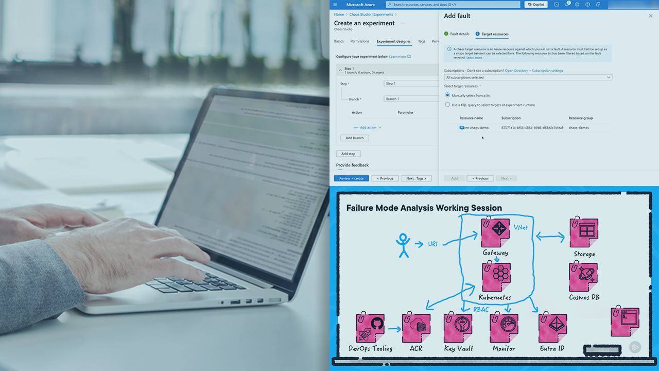Go to the Fault details step
This screenshot has height=371, width=659.
point(459,34)
